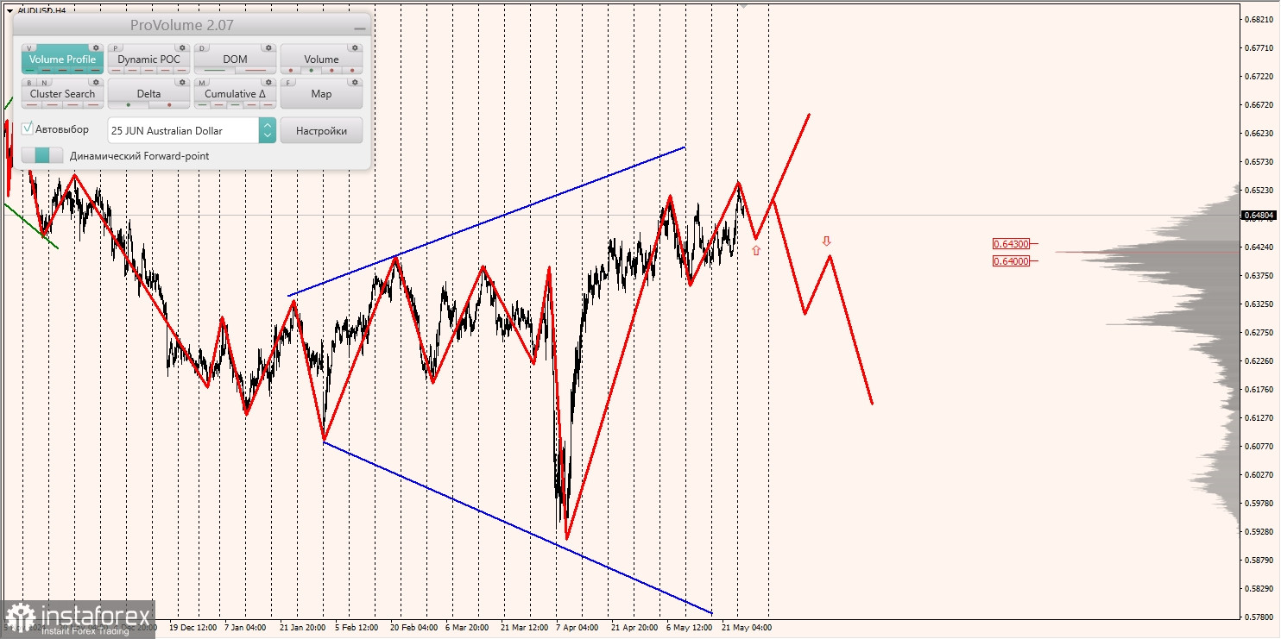The width and height of the screenshot is (1281, 639).
Task: Open the Volume indicator gear settings
Action: pos(355,47)
